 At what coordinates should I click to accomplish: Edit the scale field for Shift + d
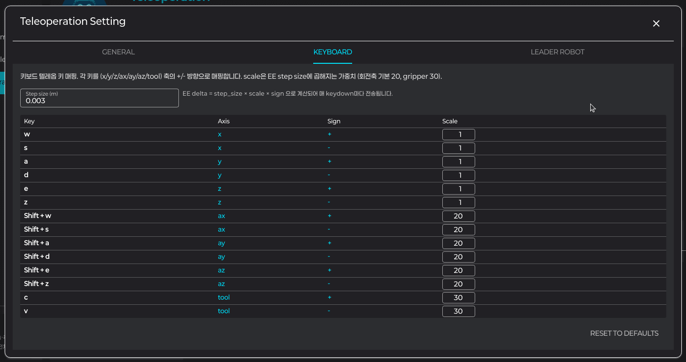coord(459,257)
